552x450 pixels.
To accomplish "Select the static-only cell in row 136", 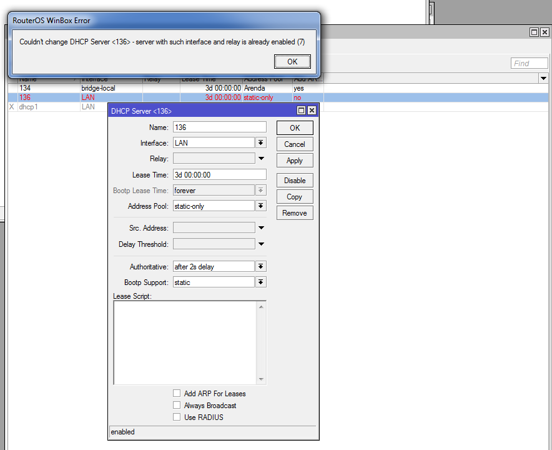I will tap(258, 97).
